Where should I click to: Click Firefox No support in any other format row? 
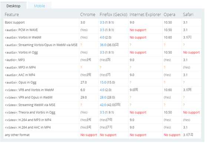point(108,135)
